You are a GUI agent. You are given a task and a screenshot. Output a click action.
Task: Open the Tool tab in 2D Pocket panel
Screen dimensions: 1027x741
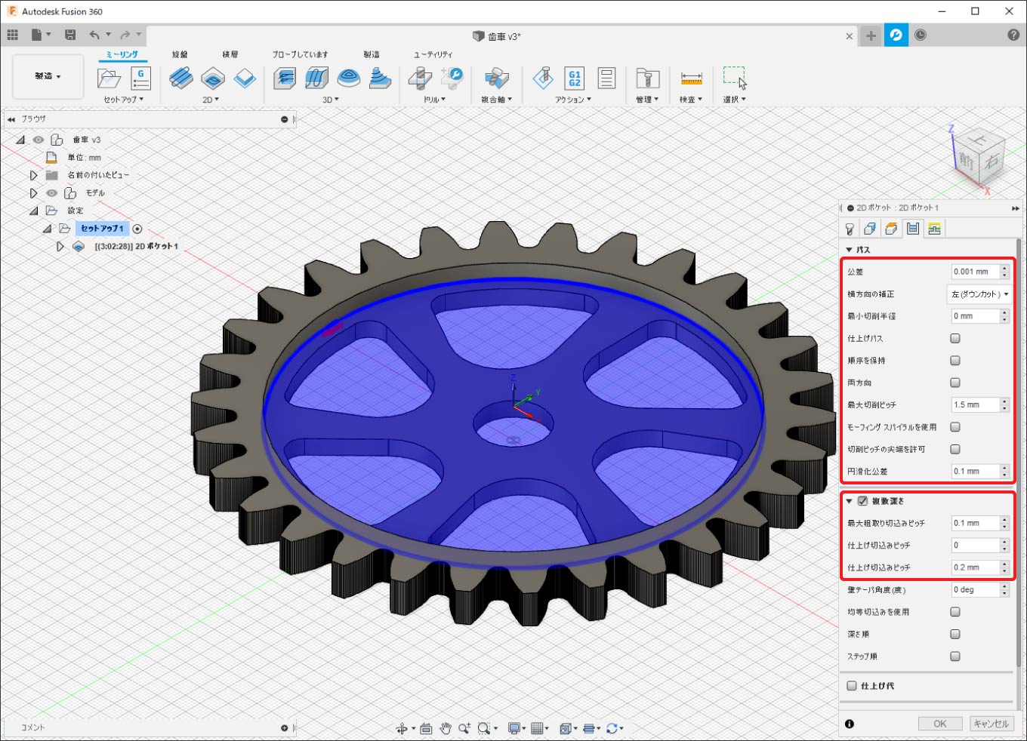pos(850,229)
